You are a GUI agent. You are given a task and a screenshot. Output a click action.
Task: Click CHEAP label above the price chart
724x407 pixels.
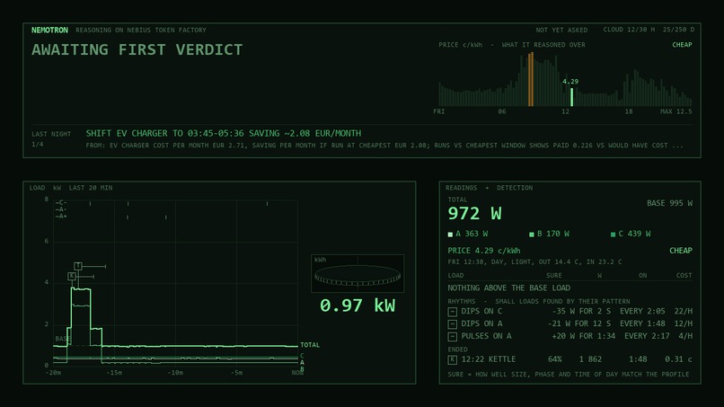click(x=682, y=45)
